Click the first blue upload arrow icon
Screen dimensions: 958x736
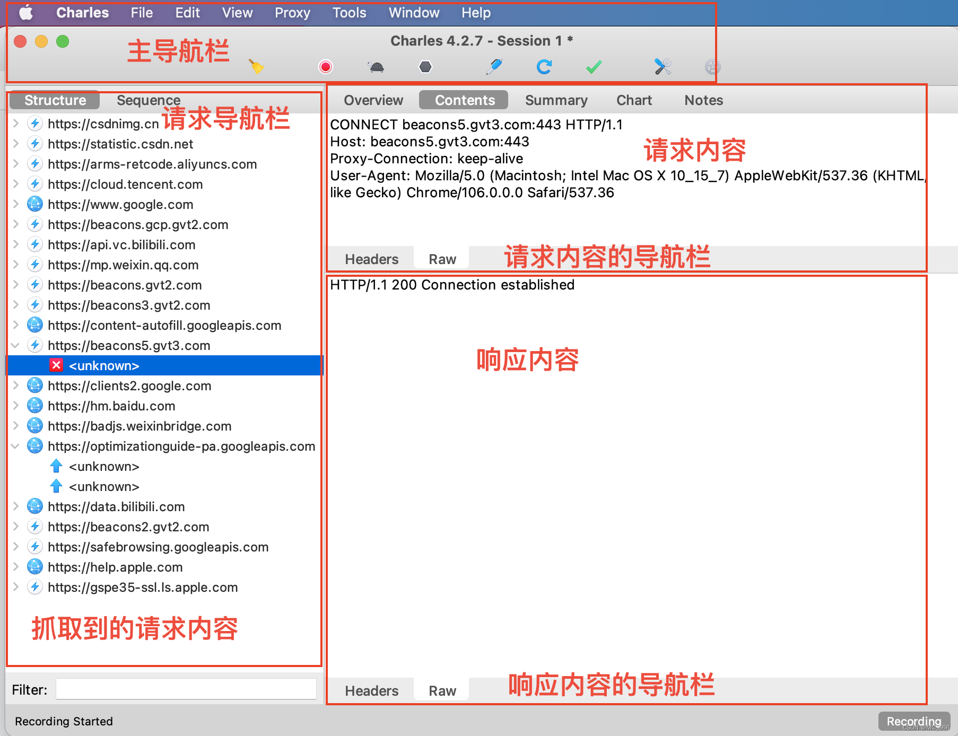[56, 466]
